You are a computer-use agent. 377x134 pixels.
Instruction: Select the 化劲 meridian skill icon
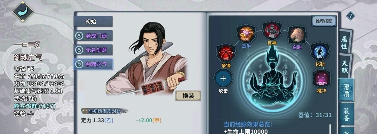pos(320,52)
